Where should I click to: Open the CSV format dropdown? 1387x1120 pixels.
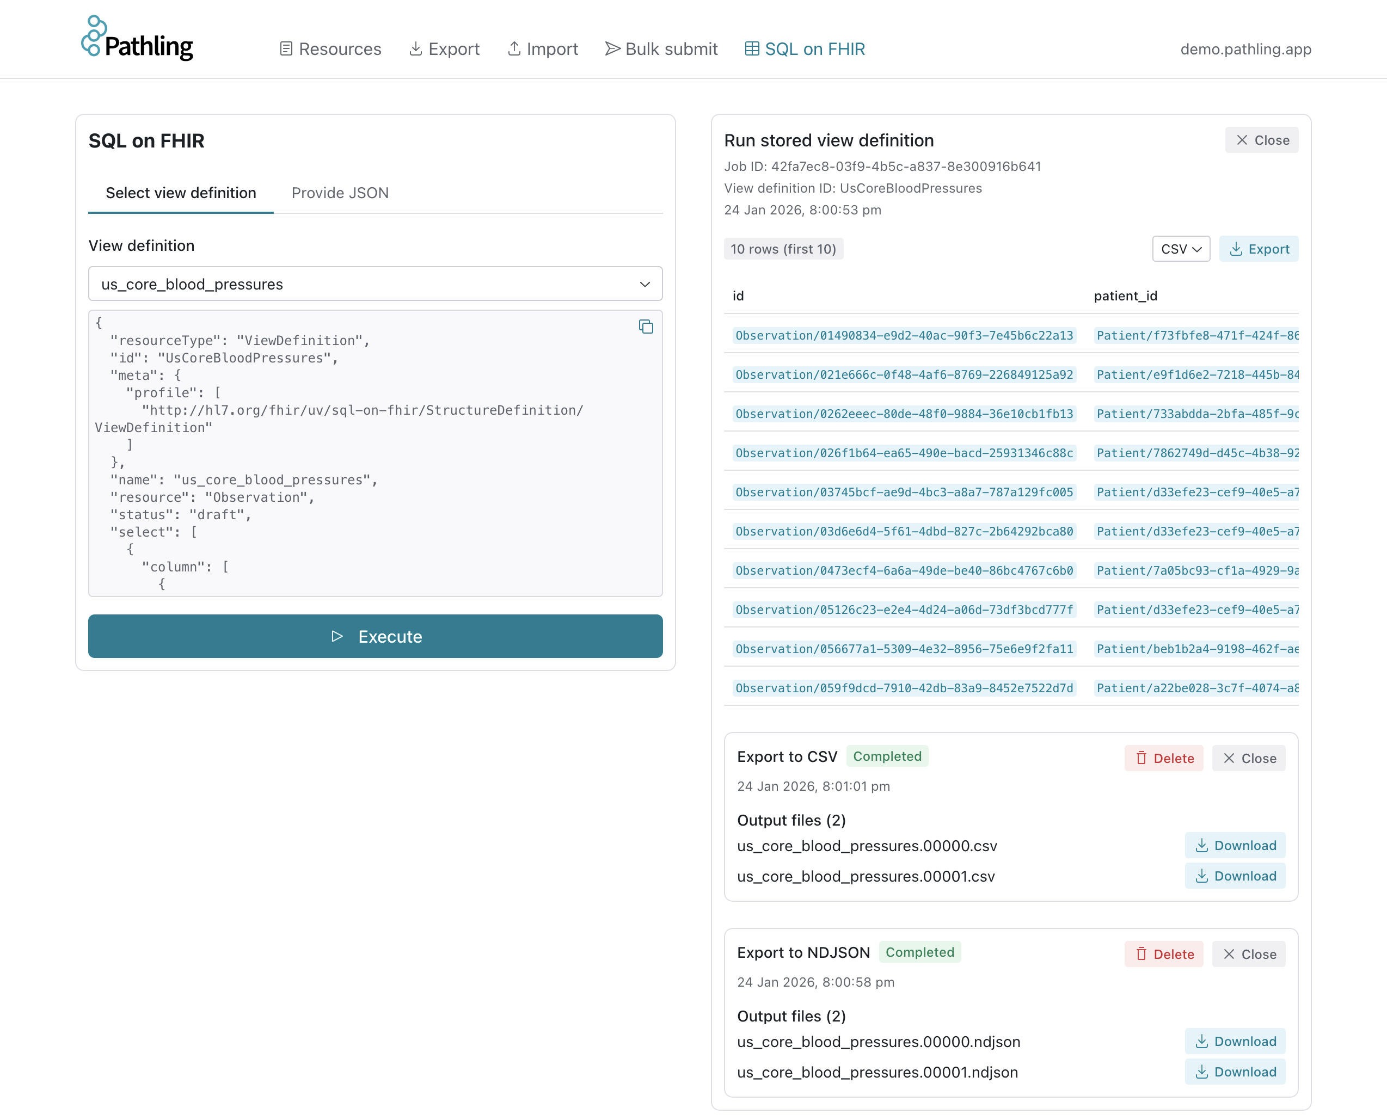coord(1181,249)
